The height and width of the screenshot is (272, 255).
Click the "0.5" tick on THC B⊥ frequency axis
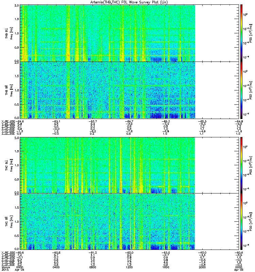17,180
